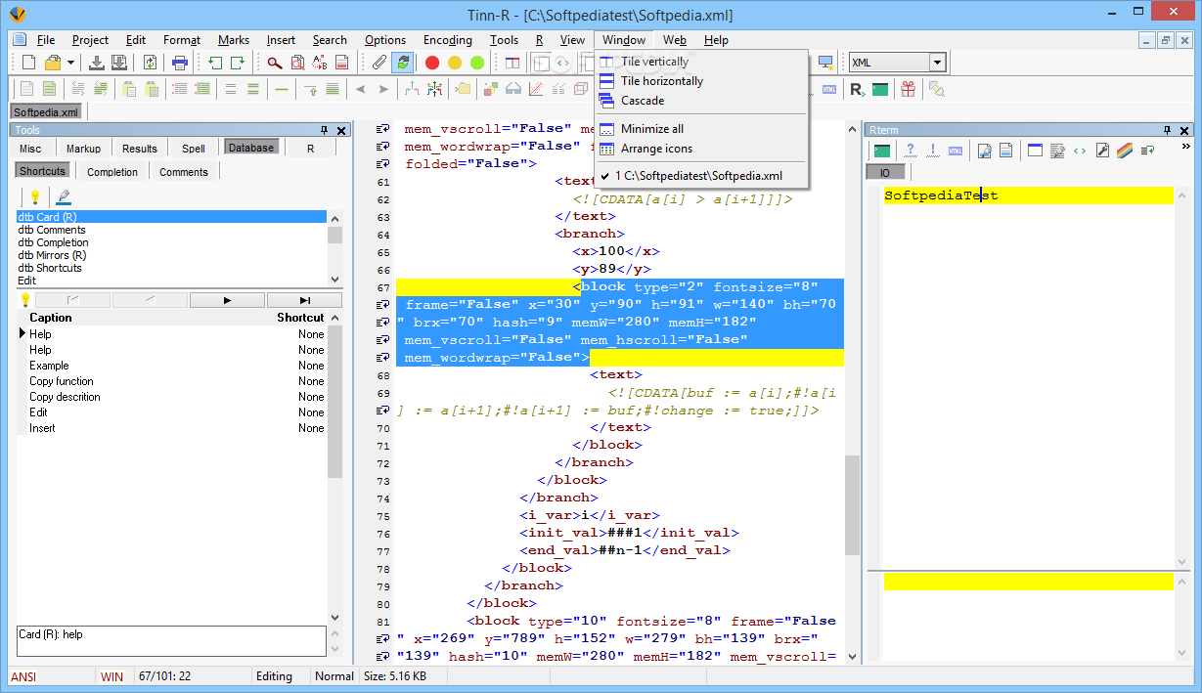Switch to the Comments sub-tab
This screenshot has width=1202, height=693.
pos(184,172)
